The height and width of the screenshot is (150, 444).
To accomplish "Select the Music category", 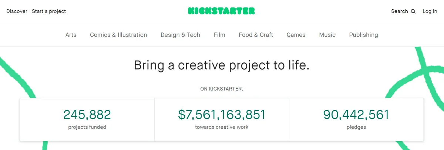I will coord(327,35).
